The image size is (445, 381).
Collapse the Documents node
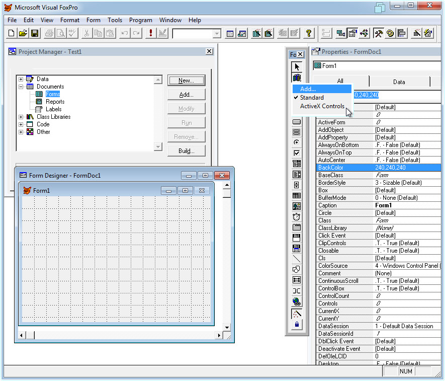21,87
